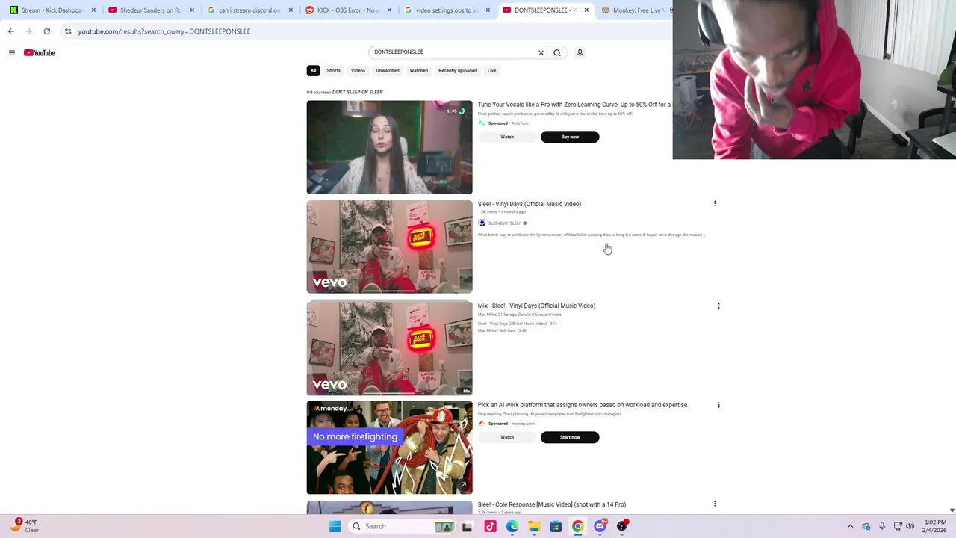Click the AutoTune ad video thumbnail
The image size is (956, 538).
pyautogui.click(x=389, y=147)
